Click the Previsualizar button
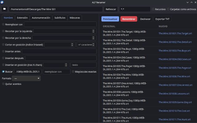Viewport: 197px width, 123px height. 110,19
